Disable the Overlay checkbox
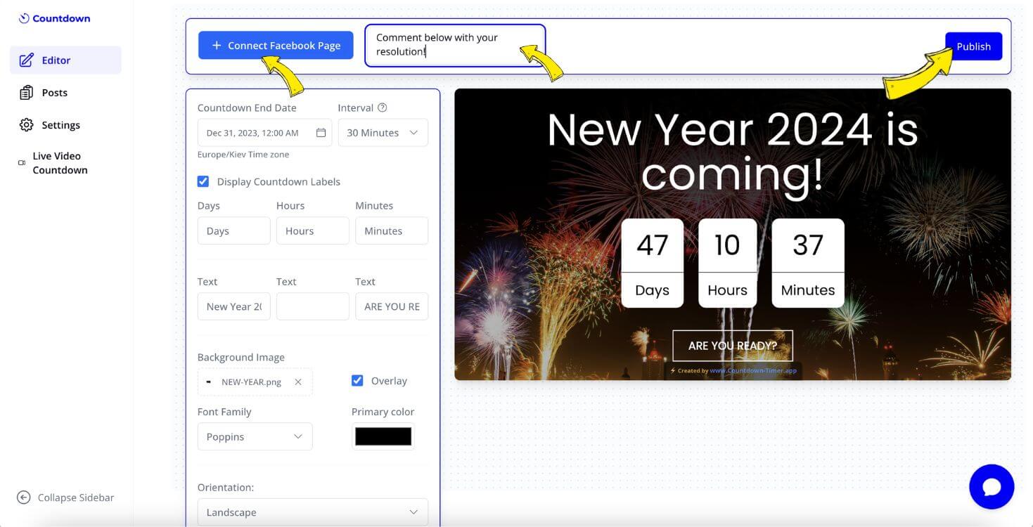 tap(358, 380)
